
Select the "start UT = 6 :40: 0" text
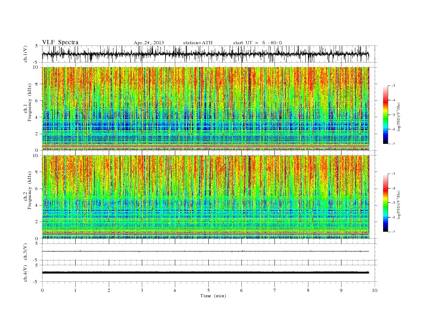click(257, 43)
